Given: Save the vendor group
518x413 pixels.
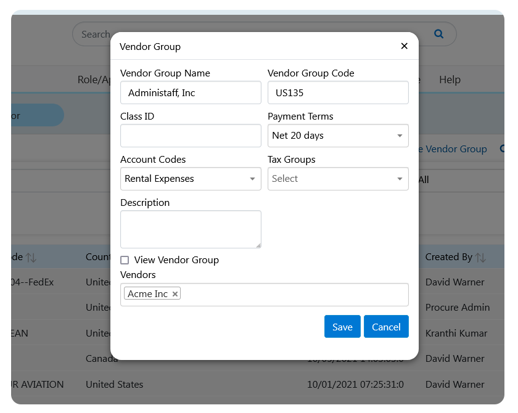Looking at the screenshot, I should (342, 327).
